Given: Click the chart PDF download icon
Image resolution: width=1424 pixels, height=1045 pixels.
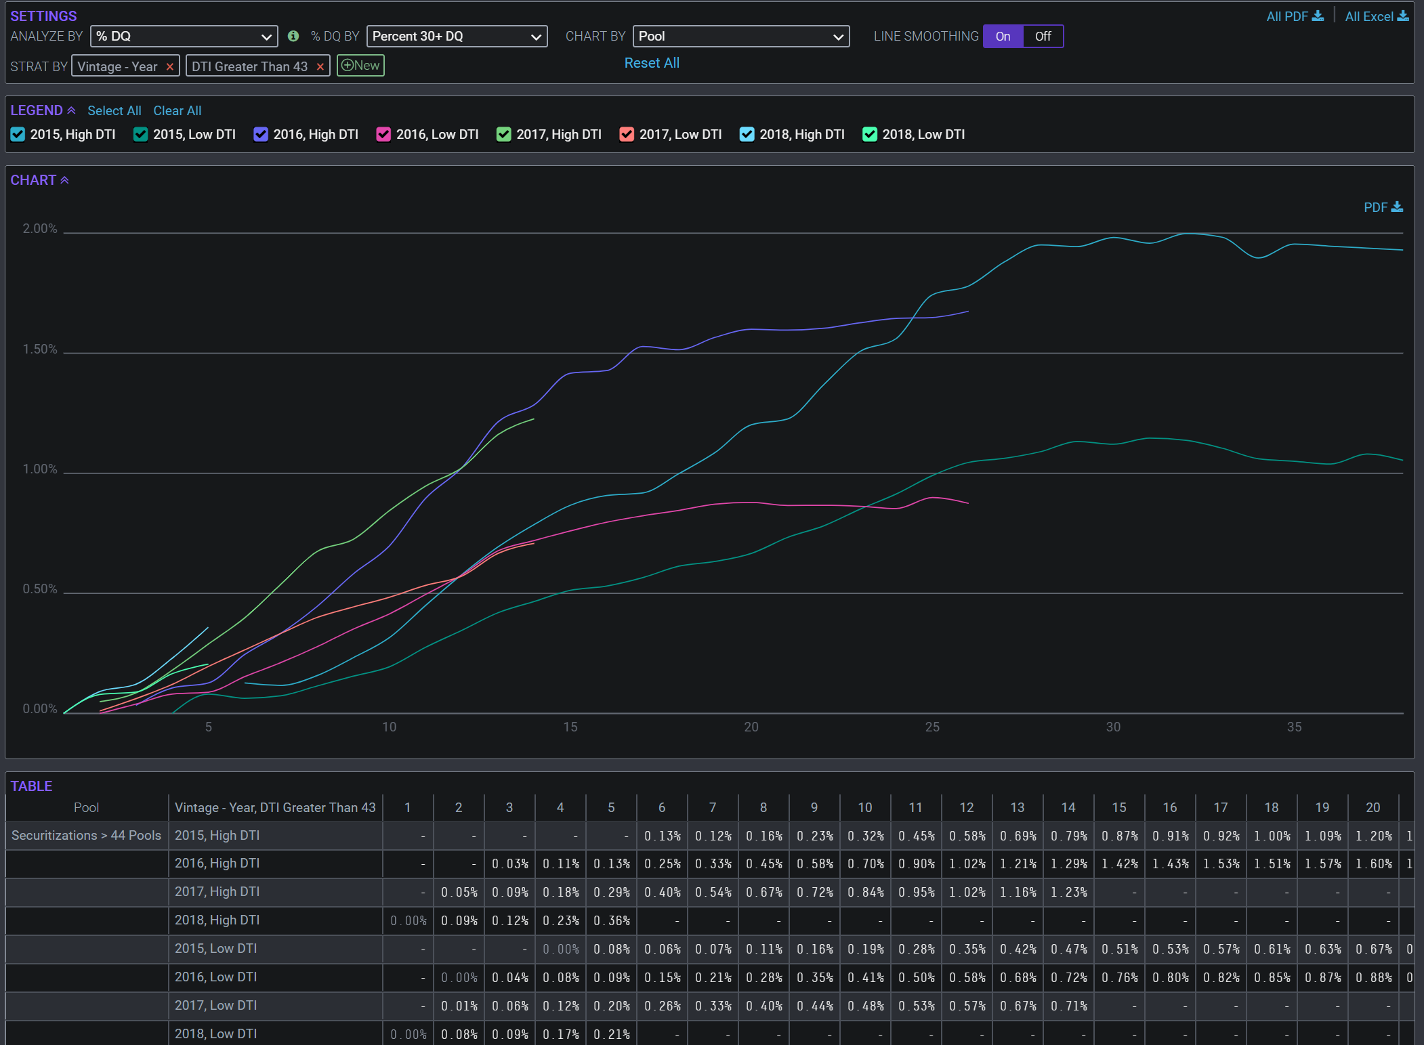Looking at the screenshot, I should pos(1397,207).
